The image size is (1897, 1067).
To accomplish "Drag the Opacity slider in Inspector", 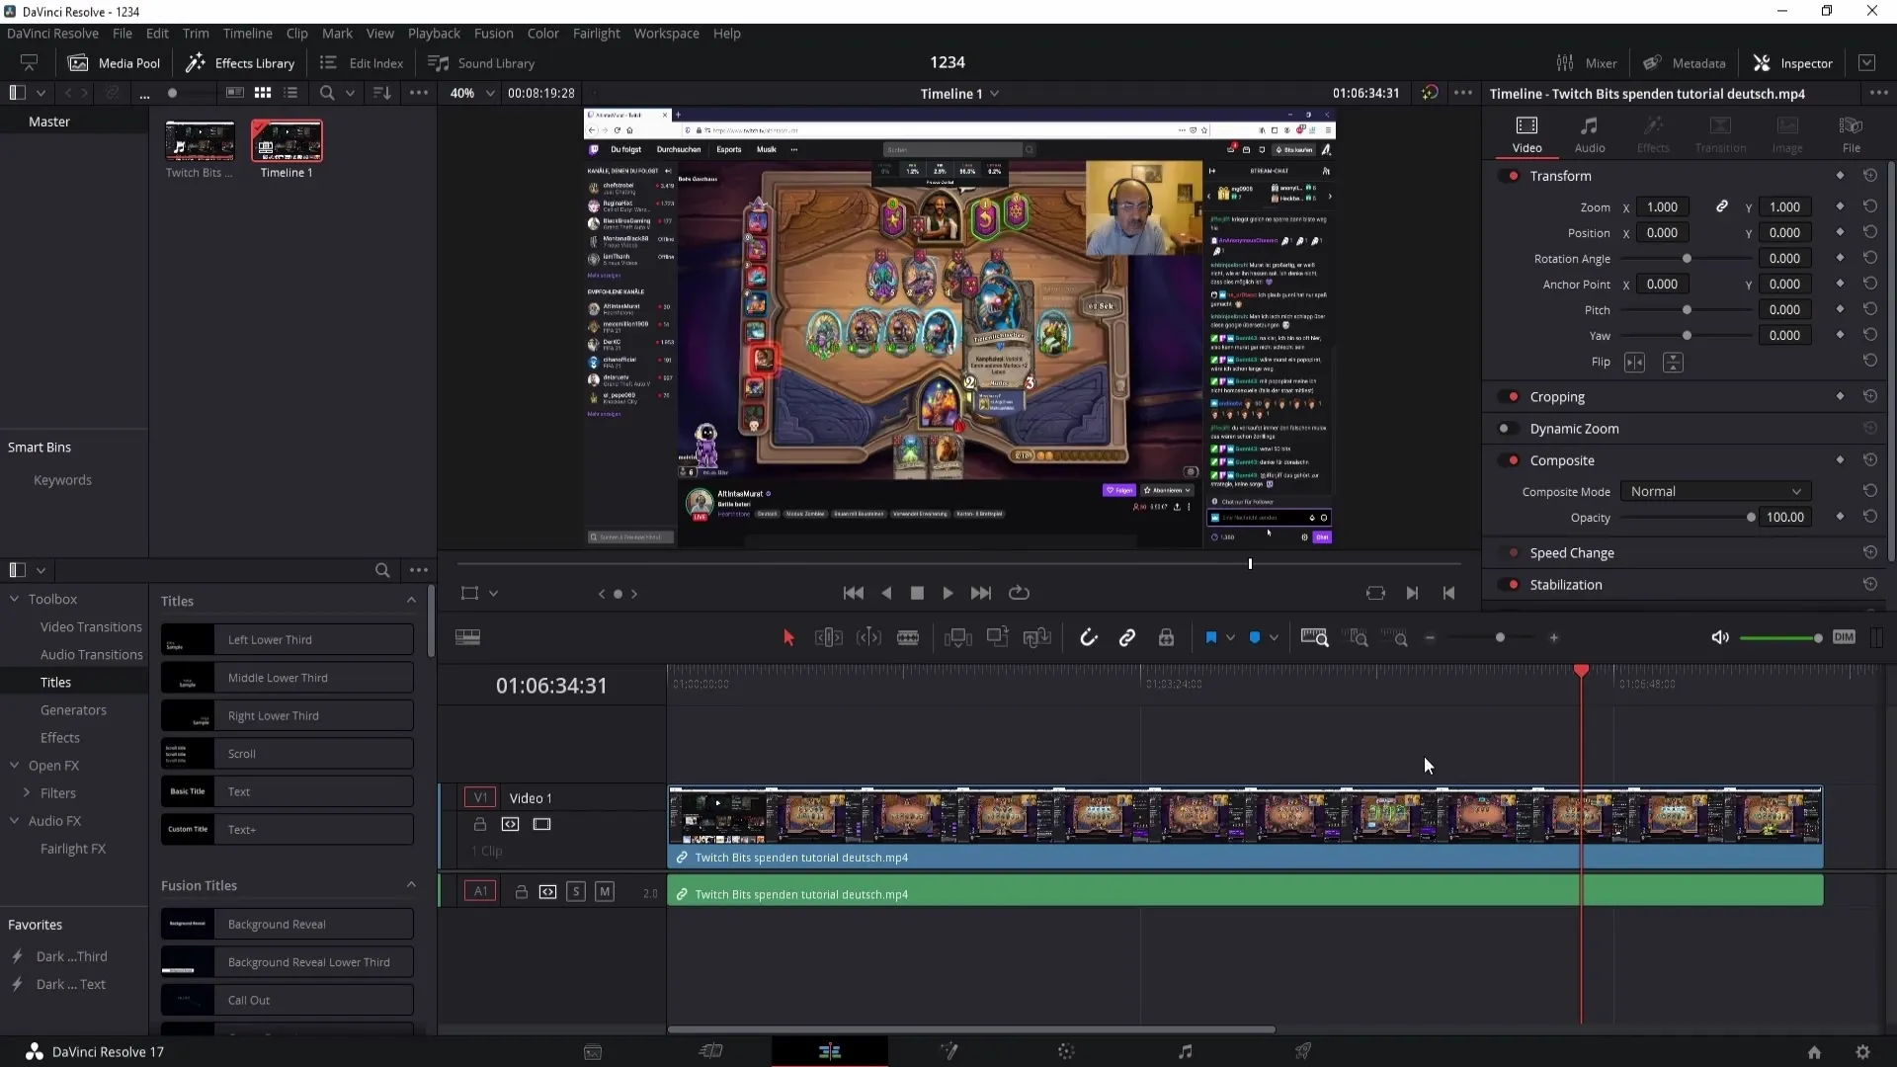I will coord(1750,518).
